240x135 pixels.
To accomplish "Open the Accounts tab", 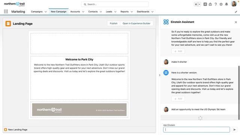I will click(75, 12).
